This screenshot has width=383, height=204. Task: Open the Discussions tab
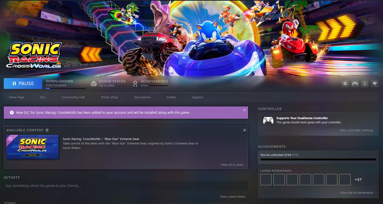click(x=142, y=97)
